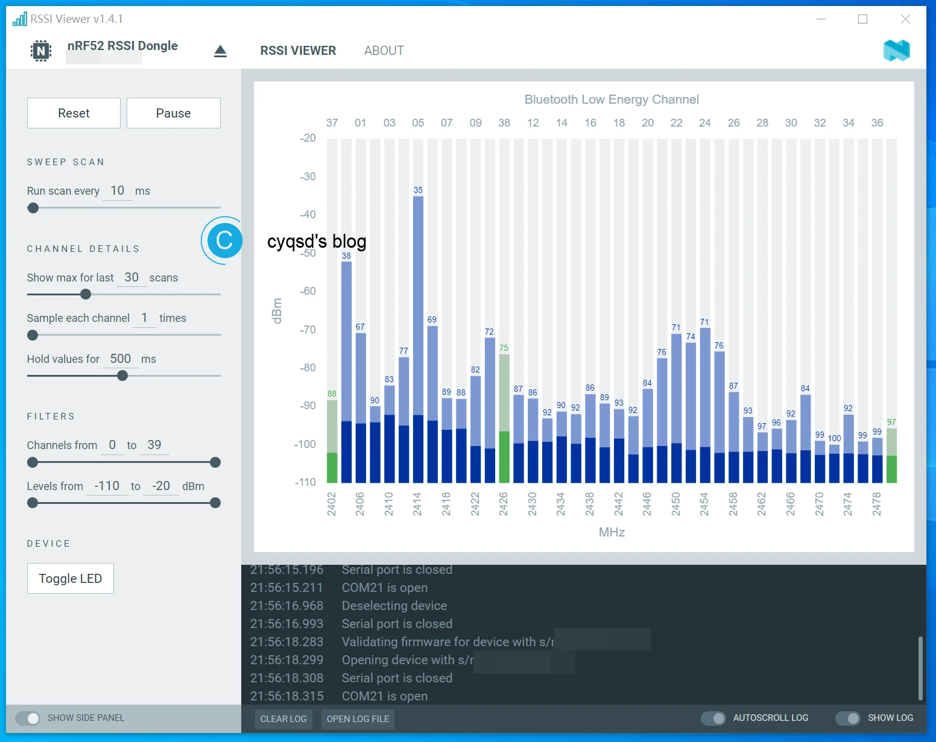This screenshot has height=742, width=936.
Task: Open the RSSI VIEWER tab
Action: click(x=298, y=51)
